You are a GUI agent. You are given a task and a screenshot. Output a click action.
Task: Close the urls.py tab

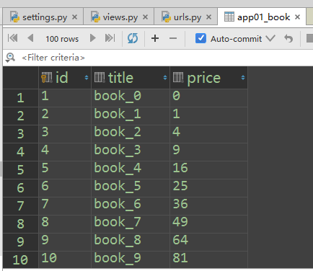(x=209, y=17)
